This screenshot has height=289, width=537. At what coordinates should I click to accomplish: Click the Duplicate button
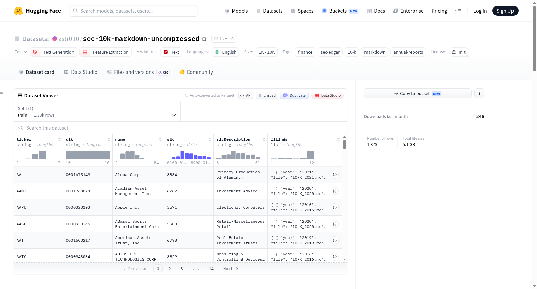[x=294, y=95]
